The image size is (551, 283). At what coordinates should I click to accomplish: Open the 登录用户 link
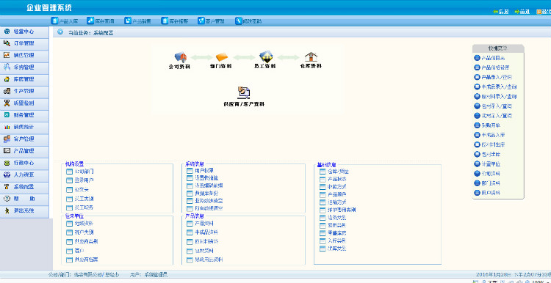click(x=84, y=180)
